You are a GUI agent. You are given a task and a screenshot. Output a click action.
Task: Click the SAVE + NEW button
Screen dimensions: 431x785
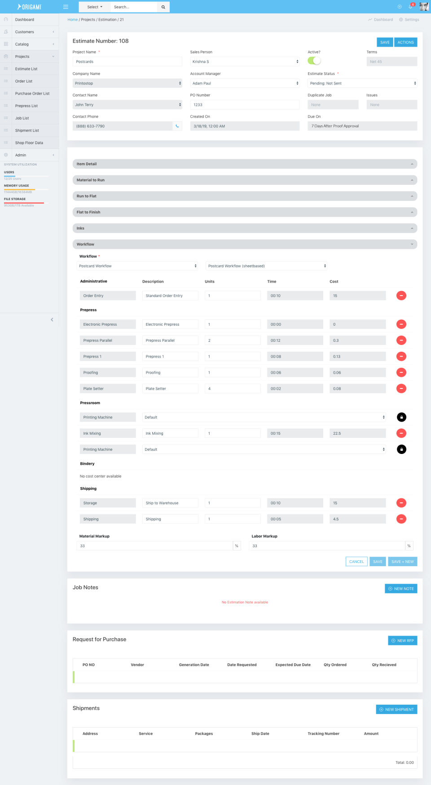403,562
